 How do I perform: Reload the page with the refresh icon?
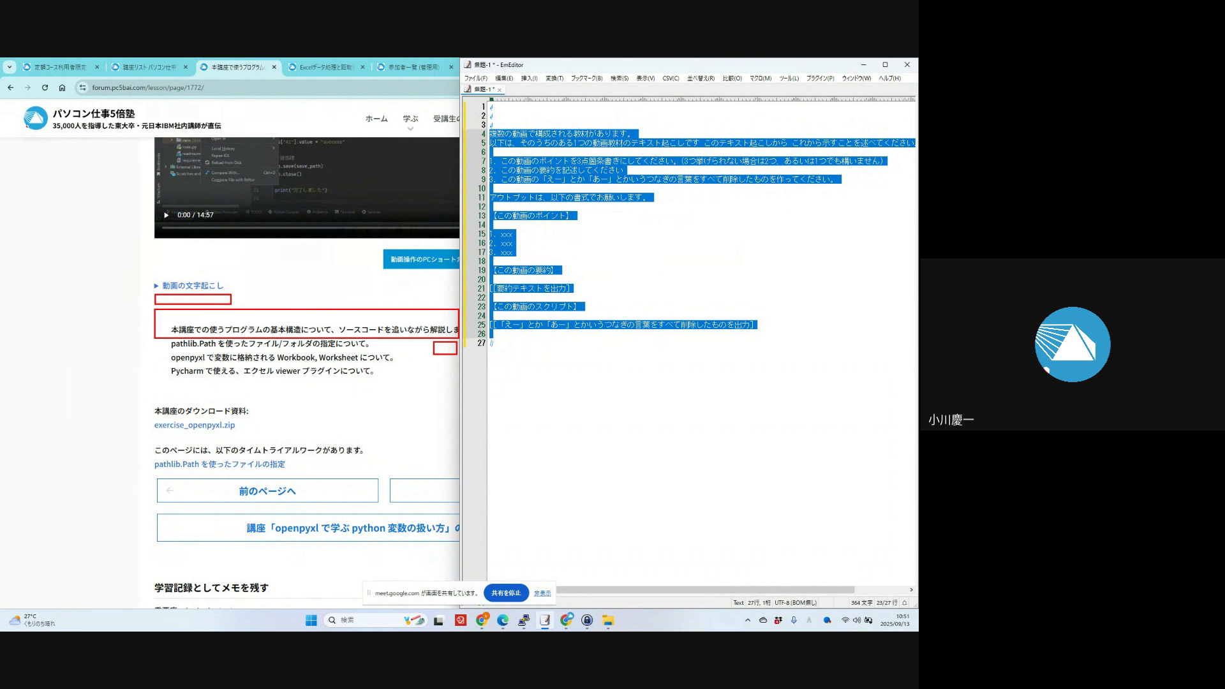tap(45, 87)
